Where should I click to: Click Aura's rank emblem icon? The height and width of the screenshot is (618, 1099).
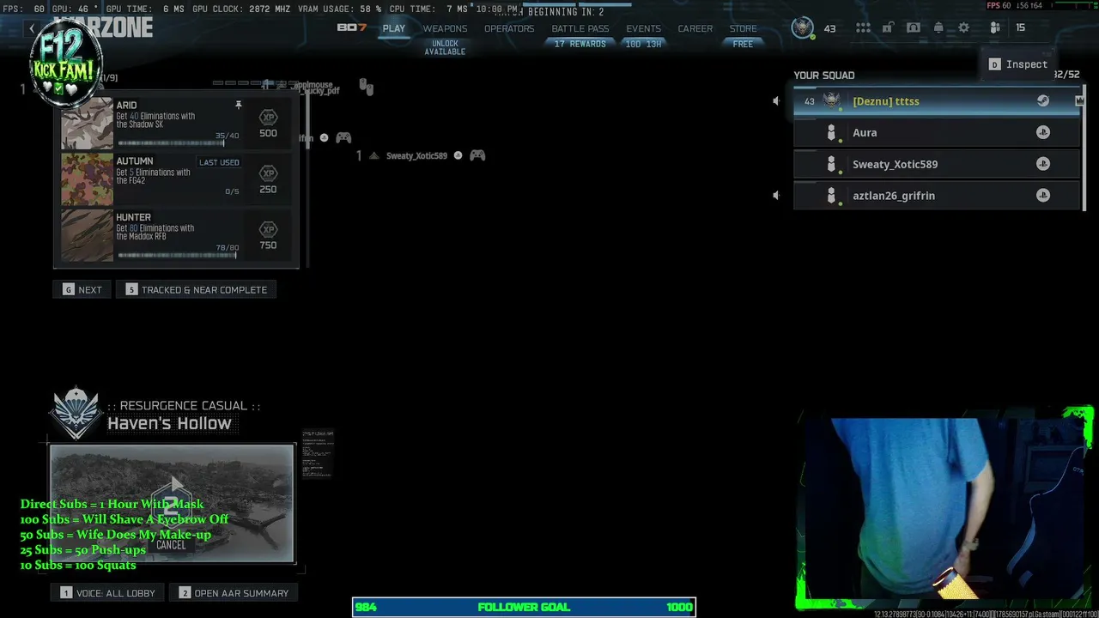(830, 132)
